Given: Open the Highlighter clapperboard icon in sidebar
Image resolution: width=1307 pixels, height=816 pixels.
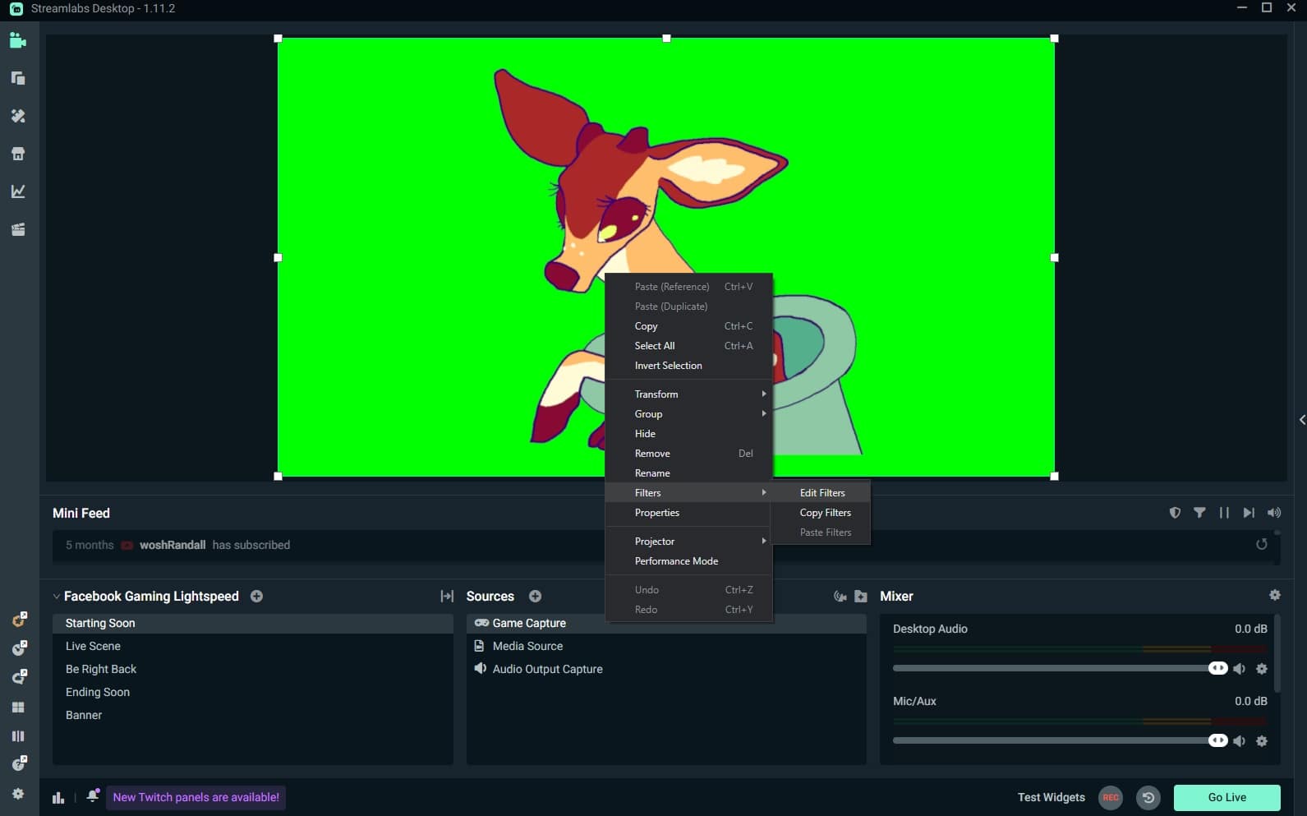Looking at the screenshot, I should point(18,229).
